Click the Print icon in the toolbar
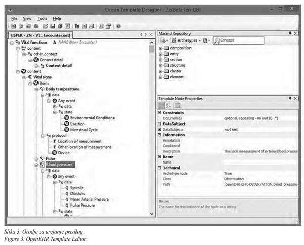This screenshot has width=304, height=245. tap(92, 26)
